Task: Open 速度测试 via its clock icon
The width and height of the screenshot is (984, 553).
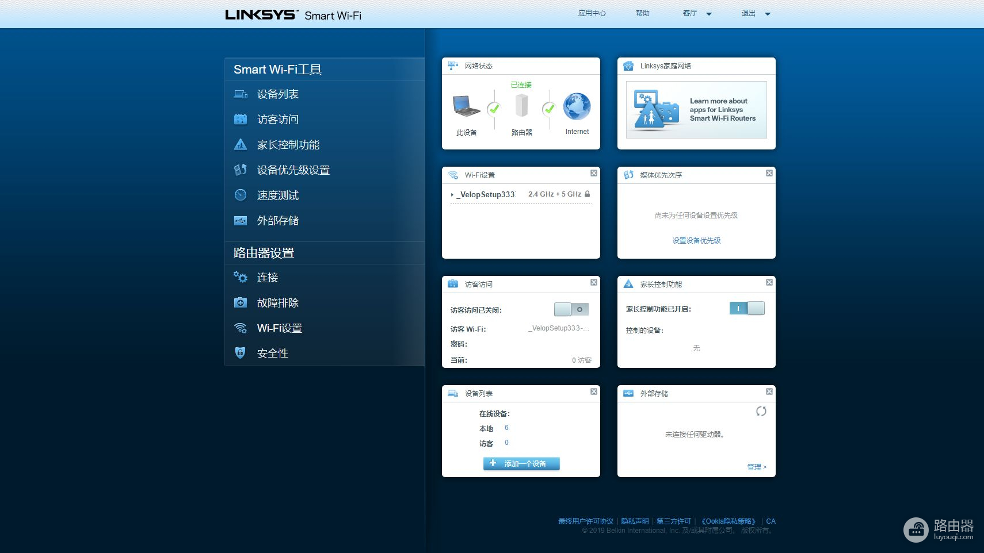Action: coord(241,195)
